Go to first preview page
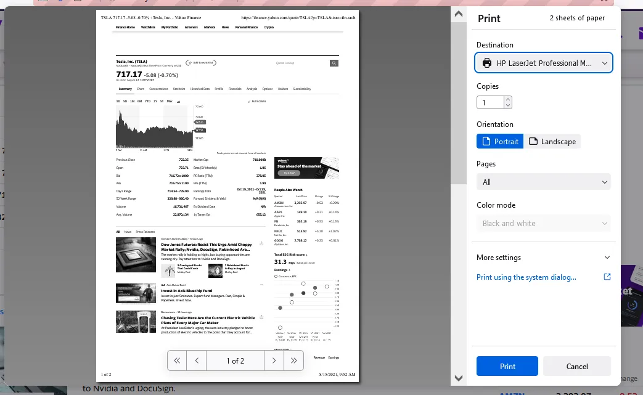 tap(177, 360)
